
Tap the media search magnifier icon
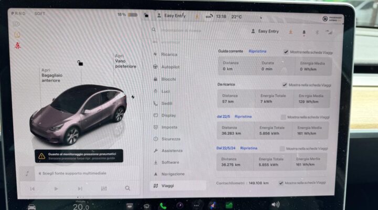point(128,188)
